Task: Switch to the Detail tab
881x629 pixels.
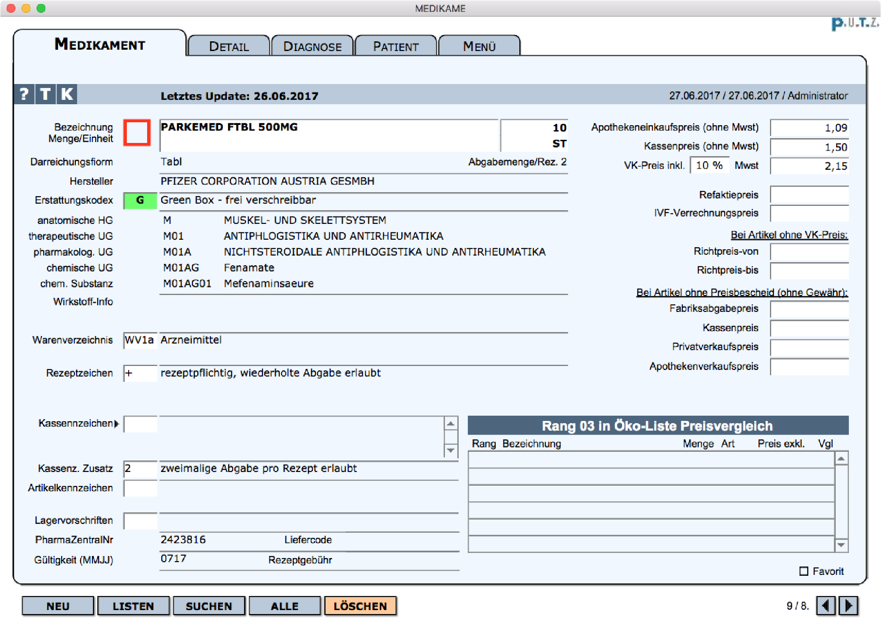Action: [229, 46]
